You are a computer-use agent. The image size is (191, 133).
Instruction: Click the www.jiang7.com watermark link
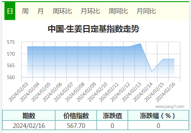tap(170, 106)
